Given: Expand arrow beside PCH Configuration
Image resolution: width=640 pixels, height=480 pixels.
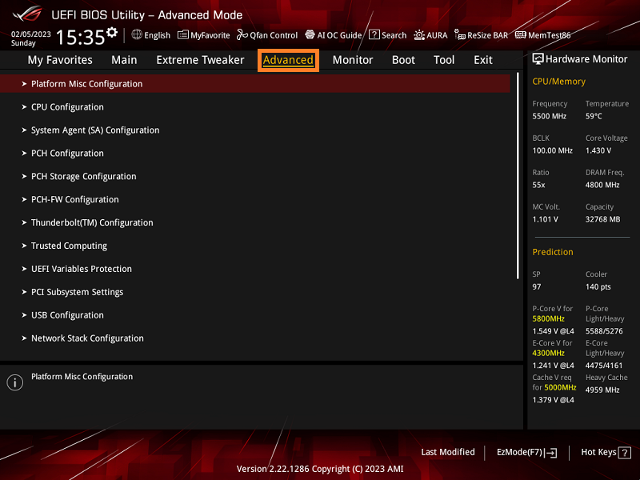Looking at the screenshot, I should [24, 153].
